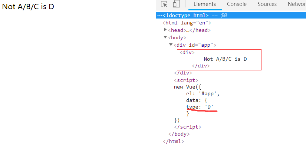The width and height of the screenshot is (306, 156).
Task: Collapse the div id="app" node
Action: (171, 45)
